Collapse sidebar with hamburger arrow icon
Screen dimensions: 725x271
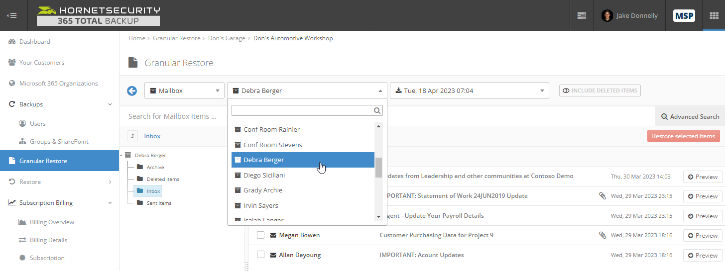tap(11, 15)
